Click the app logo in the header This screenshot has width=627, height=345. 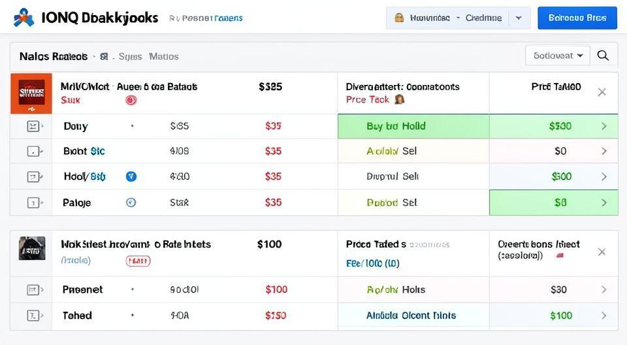click(24, 18)
